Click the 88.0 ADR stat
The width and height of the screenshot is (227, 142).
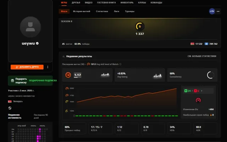205,129
